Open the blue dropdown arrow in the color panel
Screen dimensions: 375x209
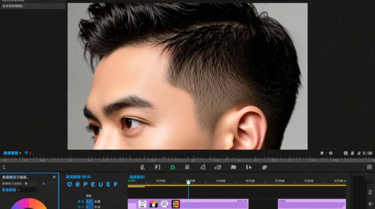pos(44,184)
